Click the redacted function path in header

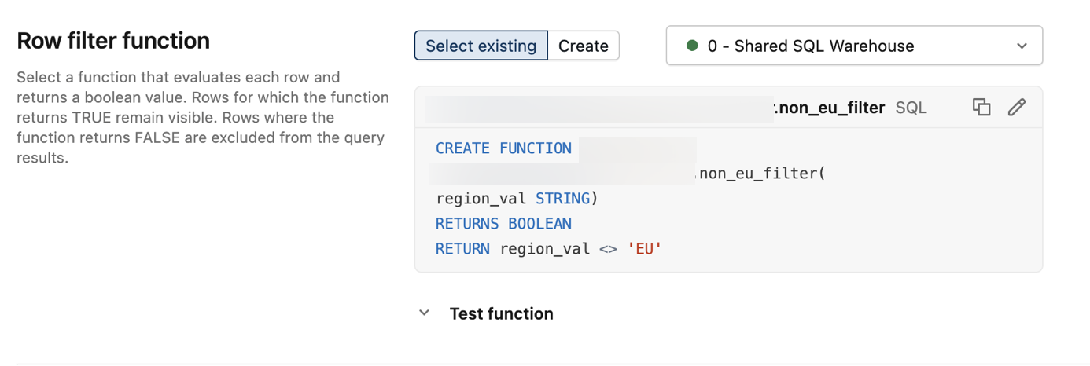click(x=598, y=108)
